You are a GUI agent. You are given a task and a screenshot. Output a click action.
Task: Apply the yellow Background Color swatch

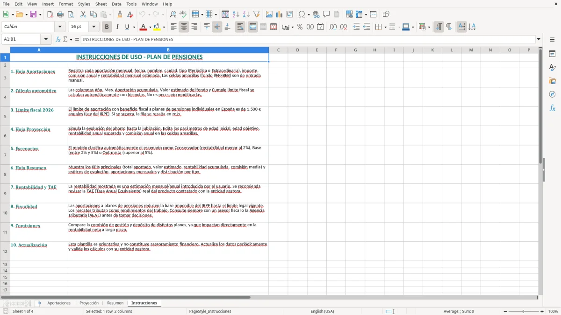[157, 27]
